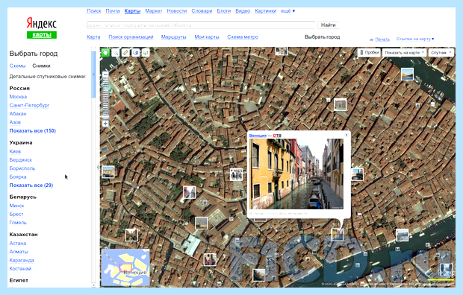Close the Венеция photo popup
Viewport: 463px width, 295px height.
(x=347, y=135)
